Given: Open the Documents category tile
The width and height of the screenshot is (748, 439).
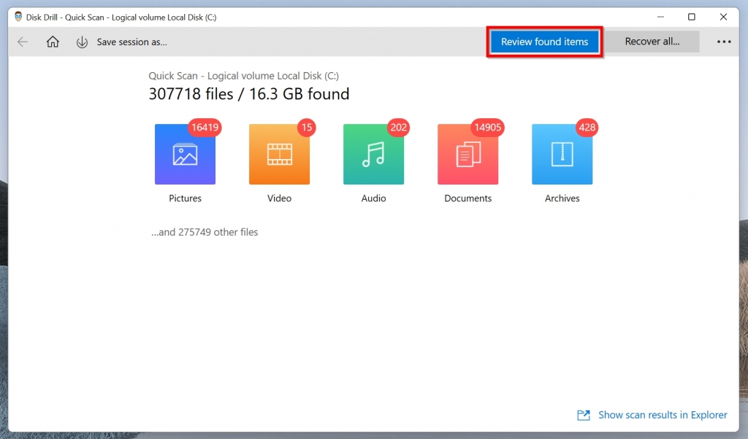Looking at the screenshot, I should tap(468, 155).
